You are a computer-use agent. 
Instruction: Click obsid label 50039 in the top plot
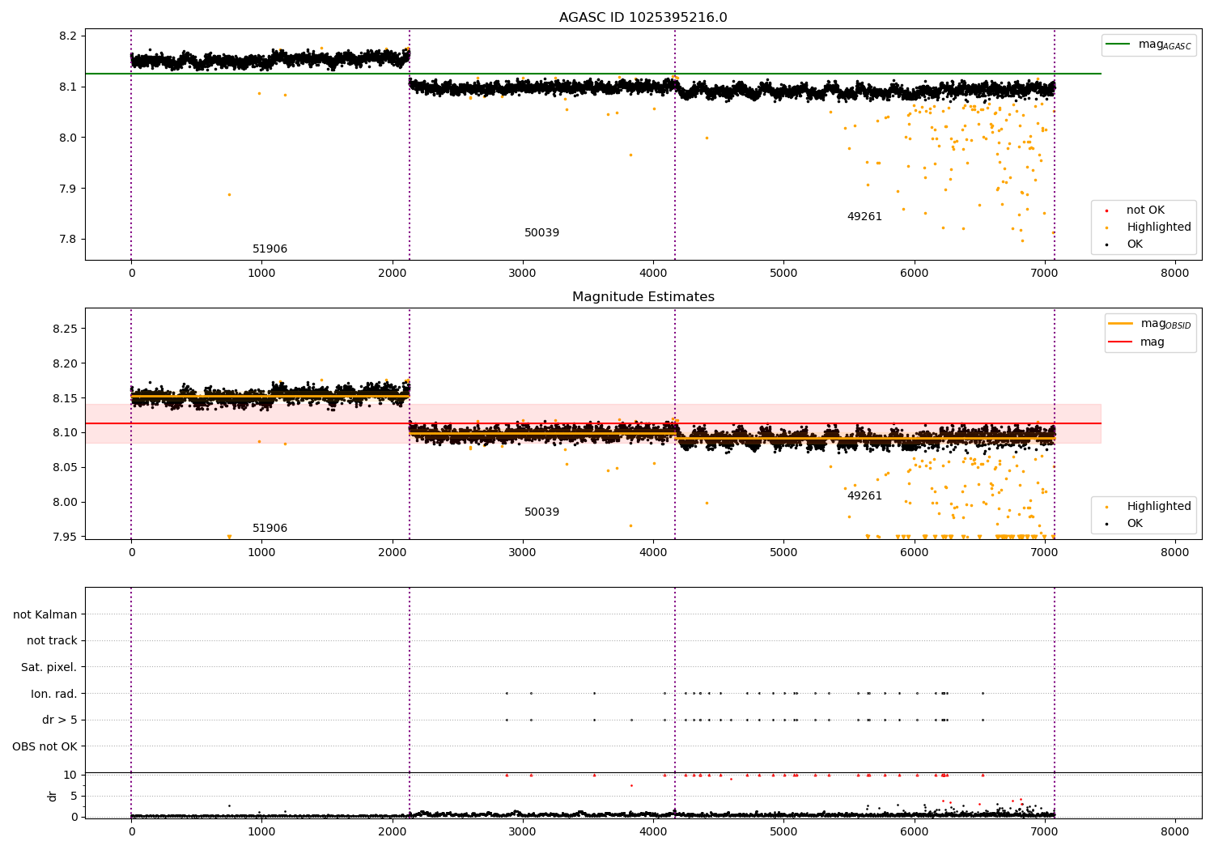pyautogui.click(x=541, y=233)
